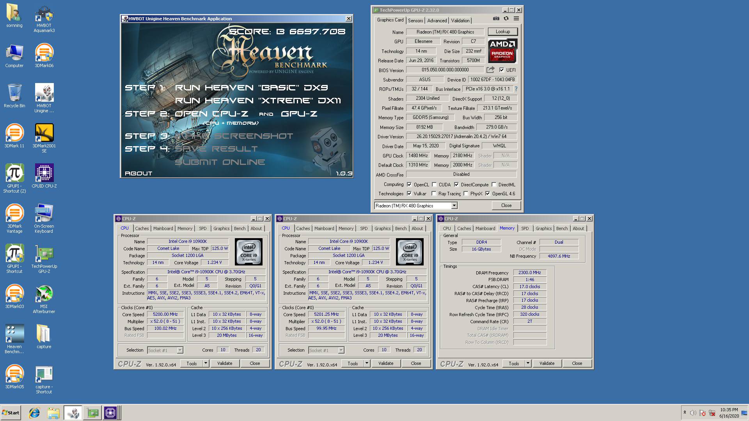This screenshot has height=421, width=749.
Task: Take GPU-Z screenshot with camera icon
Action: click(496, 18)
